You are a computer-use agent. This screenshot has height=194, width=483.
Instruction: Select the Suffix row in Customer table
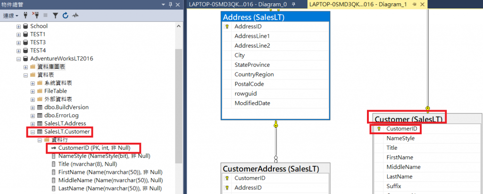[428, 186]
